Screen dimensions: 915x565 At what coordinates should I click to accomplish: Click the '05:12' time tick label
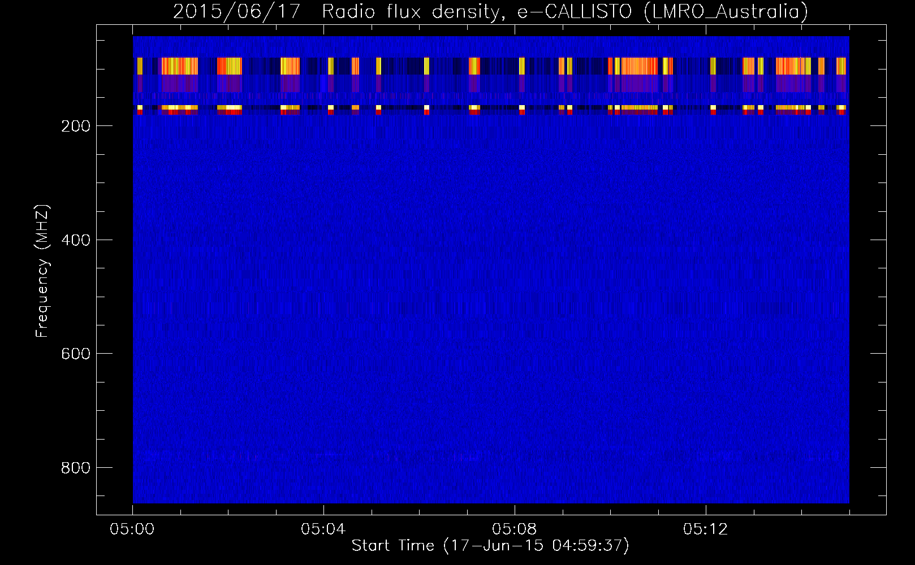[706, 529]
